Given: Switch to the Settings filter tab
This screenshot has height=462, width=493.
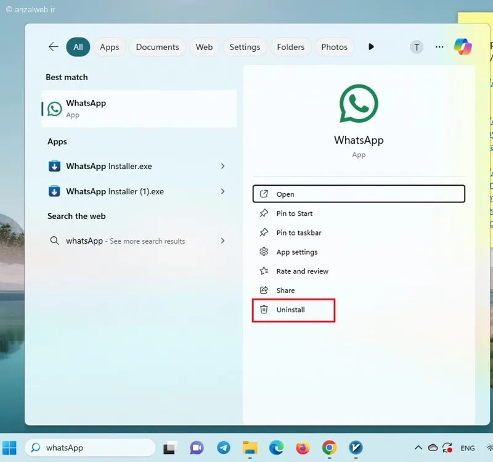Looking at the screenshot, I should pos(245,47).
